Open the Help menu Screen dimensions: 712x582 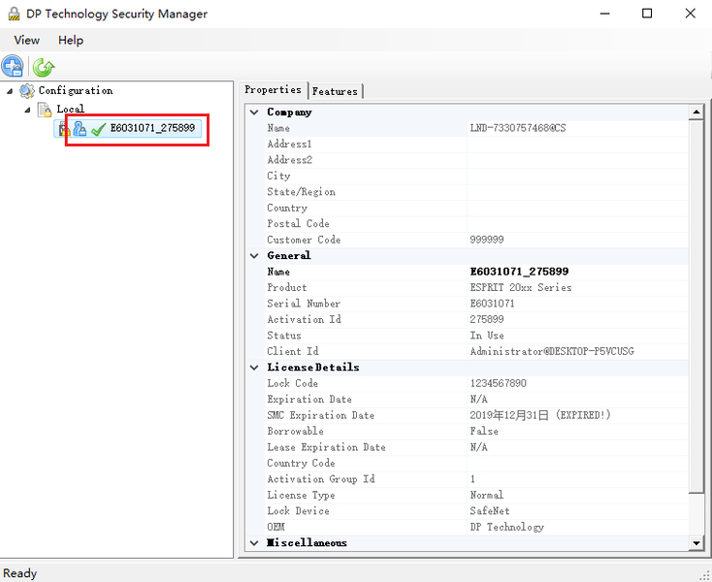point(71,40)
